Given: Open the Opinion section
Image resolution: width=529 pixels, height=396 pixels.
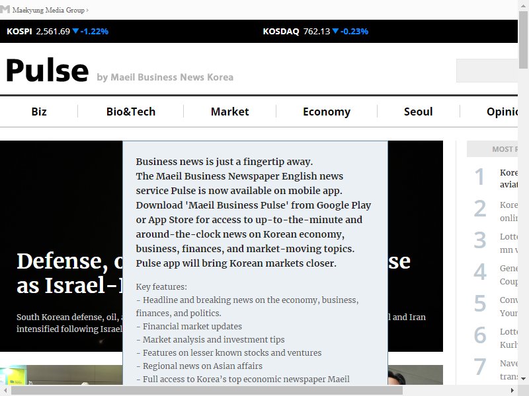Looking at the screenshot, I should click(502, 112).
